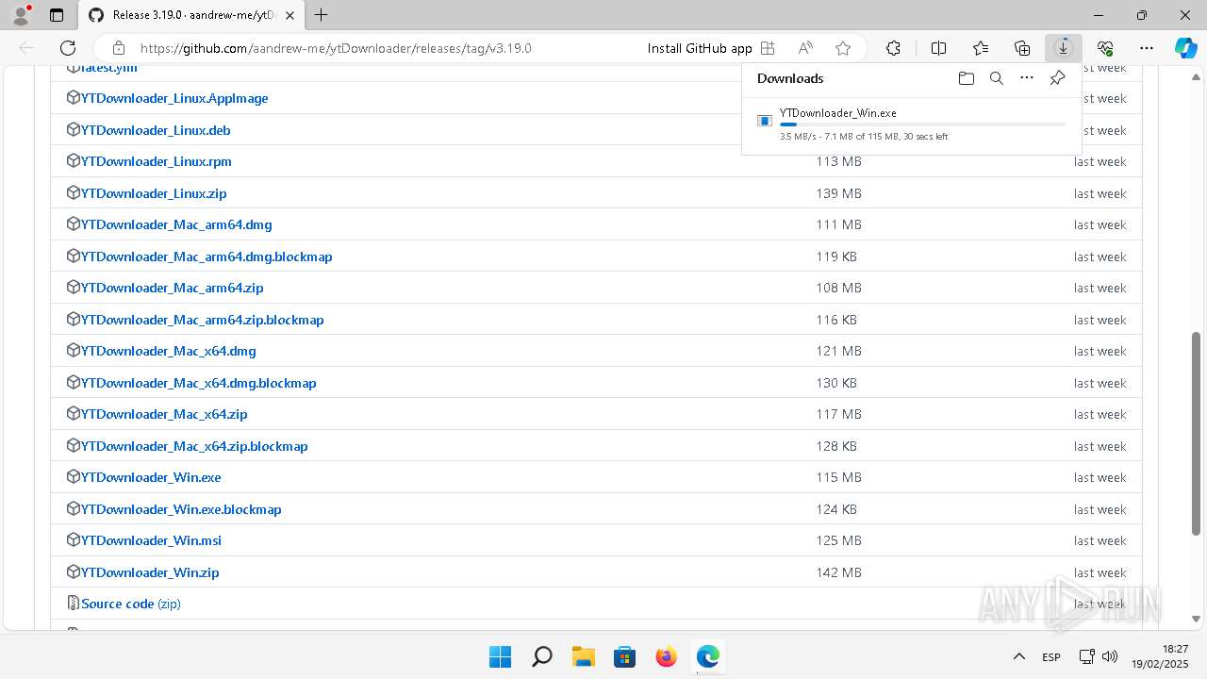
Task: Open the Favorites list icon
Action: coord(981,48)
